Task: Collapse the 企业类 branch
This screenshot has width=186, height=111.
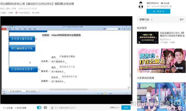Action: pyautogui.click(x=49, y=61)
